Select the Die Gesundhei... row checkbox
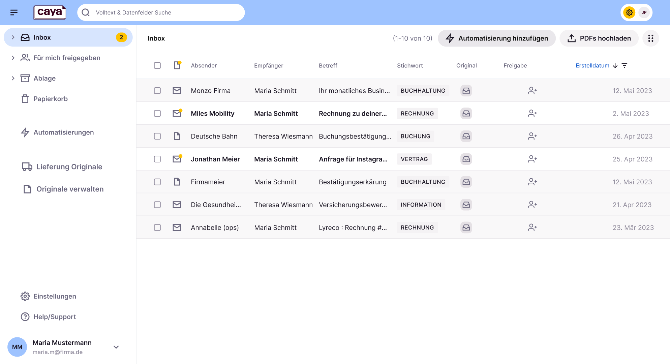 coord(157,205)
